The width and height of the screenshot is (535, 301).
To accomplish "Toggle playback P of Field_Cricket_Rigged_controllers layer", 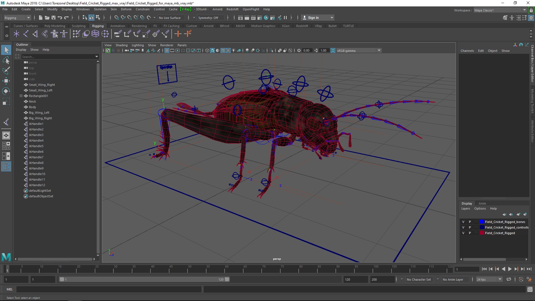I will 470,227.
